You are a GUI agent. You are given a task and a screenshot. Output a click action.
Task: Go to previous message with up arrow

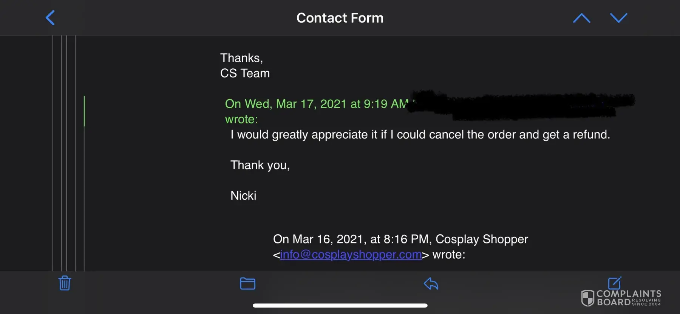(x=581, y=18)
